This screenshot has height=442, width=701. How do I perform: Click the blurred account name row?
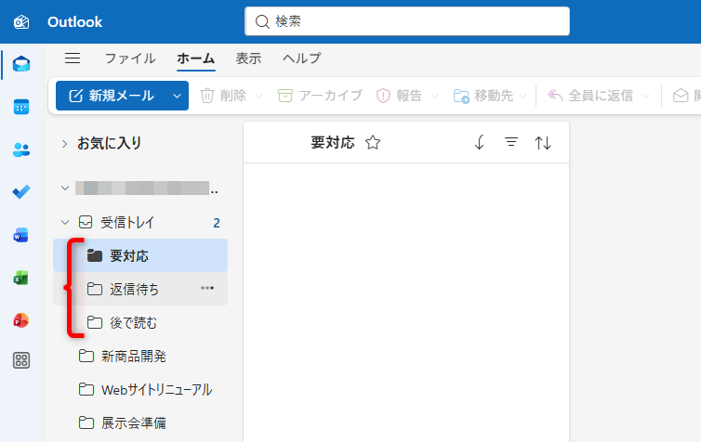pyautogui.click(x=146, y=188)
